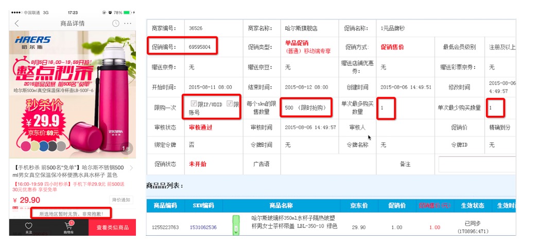Click the 赠送京豆 label

click(262, 67)
